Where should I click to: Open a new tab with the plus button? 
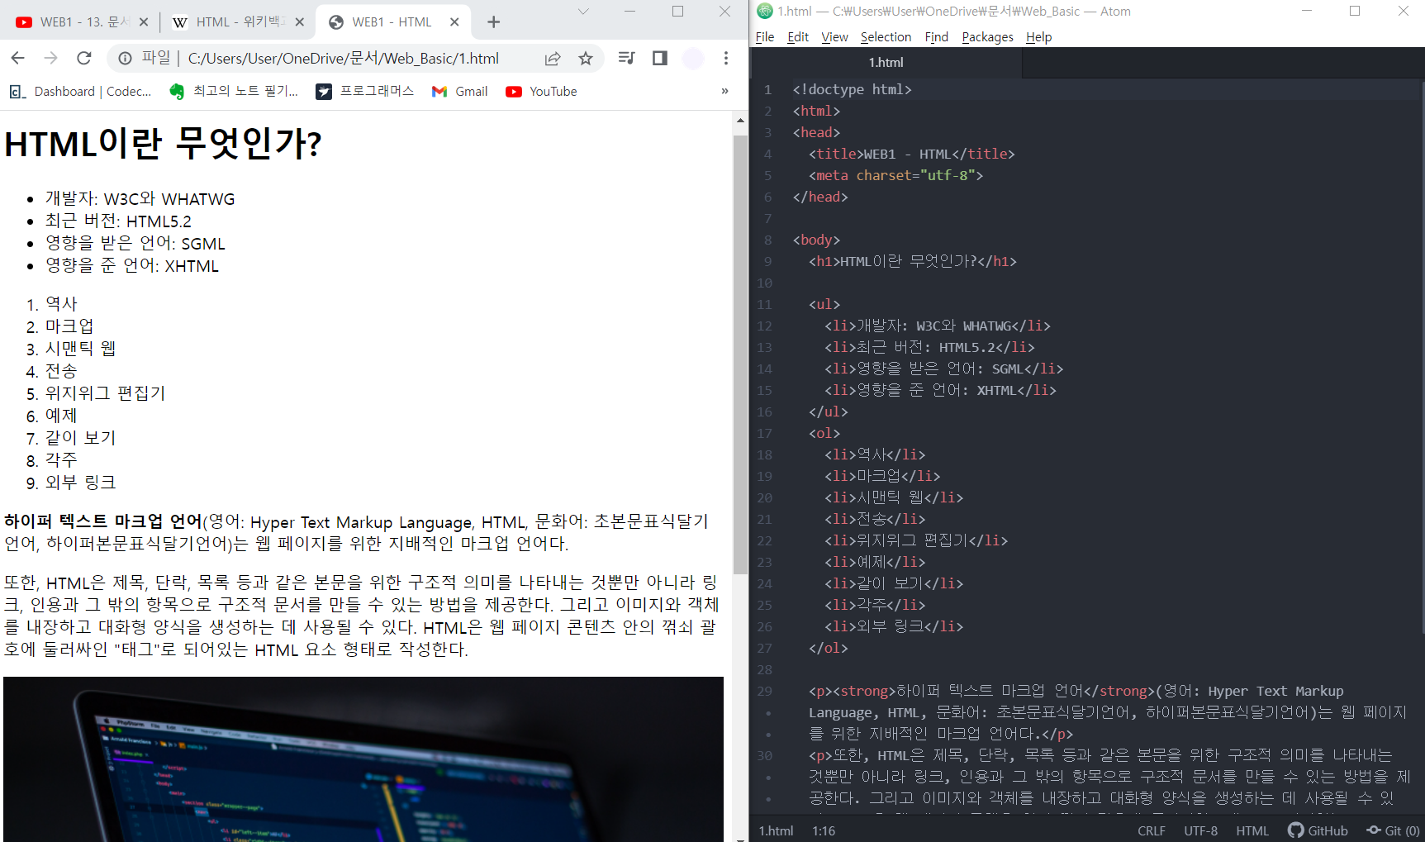coord(493,22)
